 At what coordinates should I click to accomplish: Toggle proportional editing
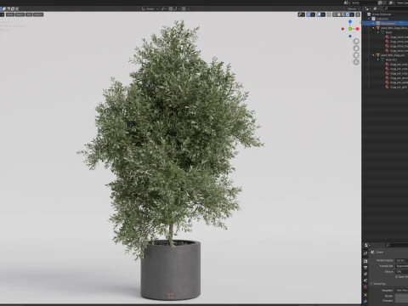(x=184, y=8)
